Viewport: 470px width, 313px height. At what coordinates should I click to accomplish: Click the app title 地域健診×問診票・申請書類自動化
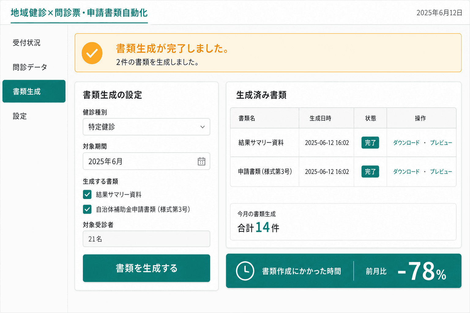coord(79,13)
